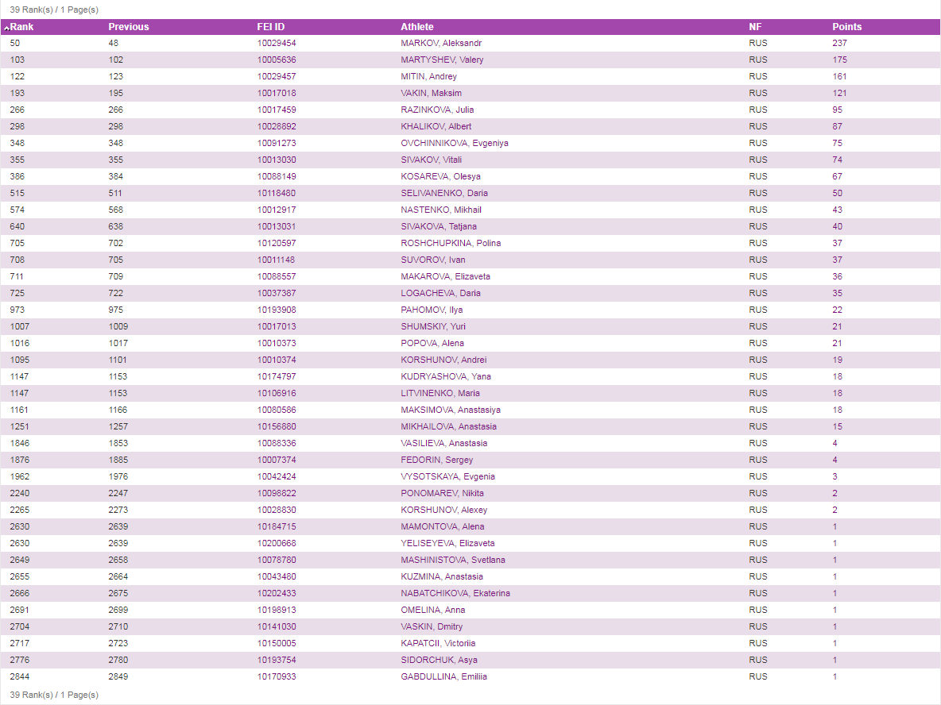The width and height of the screenshot is (941, 705).
Task: Open athlete LITVINENKO, Maria
Action: [440, 393]
